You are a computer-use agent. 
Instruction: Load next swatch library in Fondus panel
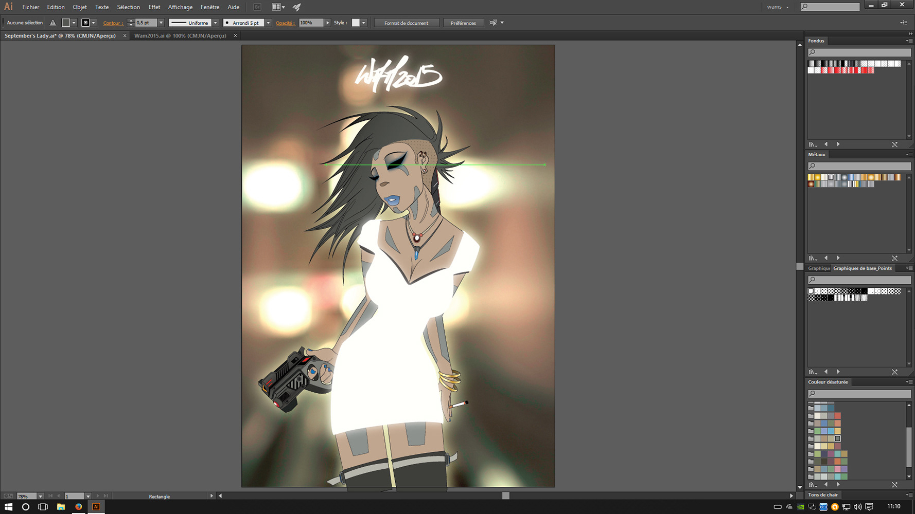pyautogui.click(x=838, y=144)
